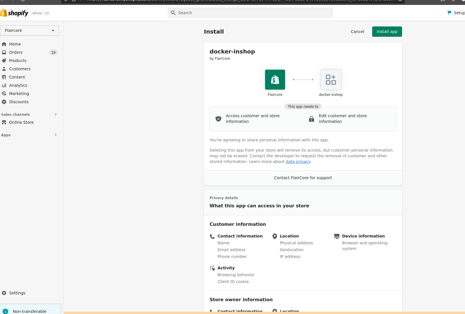This screenshot has width=465, height=314.
Task: Click the Customers person icon
Action: [4, 69]
